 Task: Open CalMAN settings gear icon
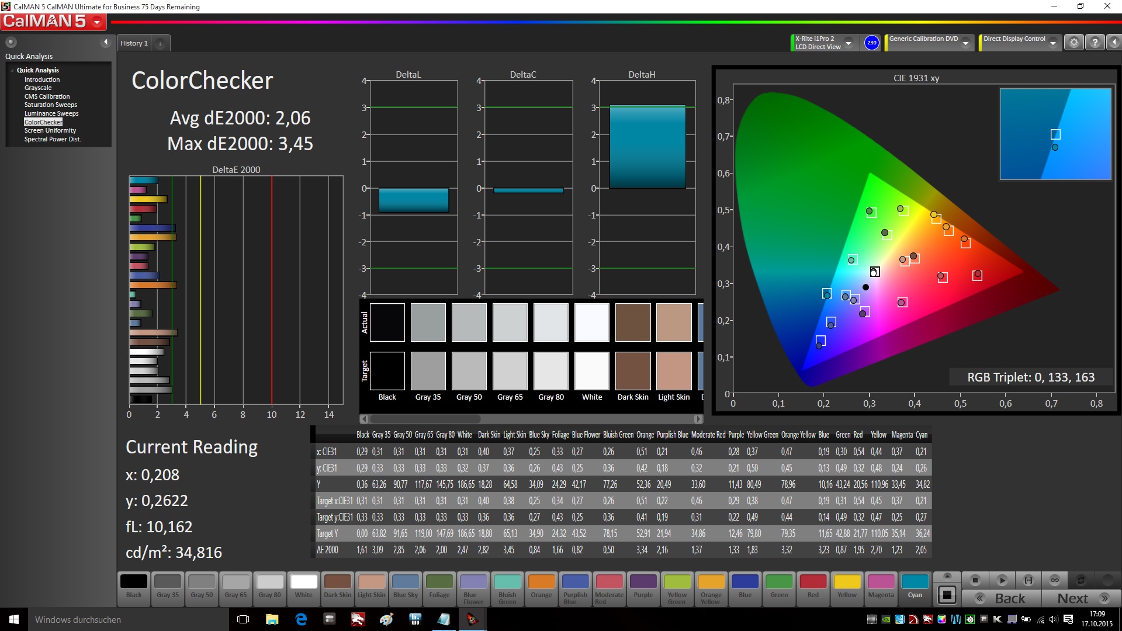[1073, 43]
